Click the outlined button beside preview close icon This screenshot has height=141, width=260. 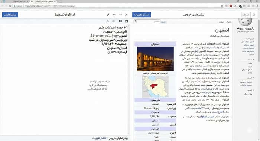[x=246, y=15]
